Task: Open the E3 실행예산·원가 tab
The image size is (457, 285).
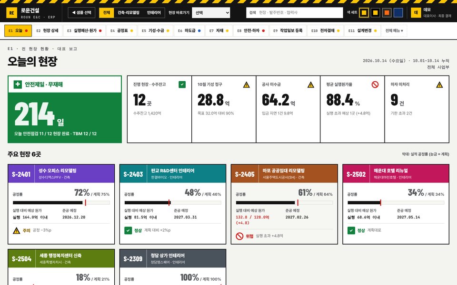Action: (84, 30)
